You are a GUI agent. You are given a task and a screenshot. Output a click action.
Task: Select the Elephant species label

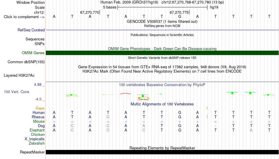(37, 130)
